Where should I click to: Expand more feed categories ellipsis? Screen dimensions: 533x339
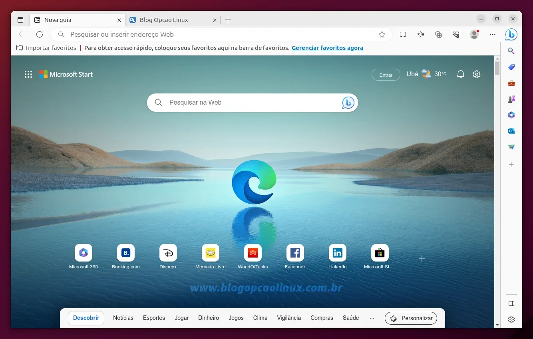tap(372, 318)
